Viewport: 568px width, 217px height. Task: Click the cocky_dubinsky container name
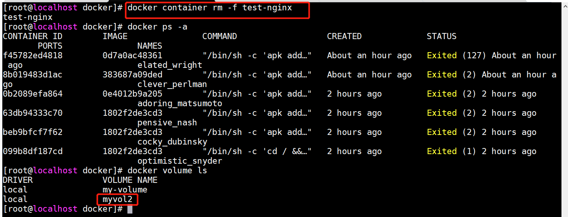click(172, 142)
